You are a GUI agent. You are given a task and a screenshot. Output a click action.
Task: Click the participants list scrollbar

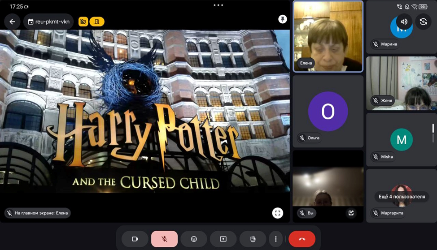433,134
